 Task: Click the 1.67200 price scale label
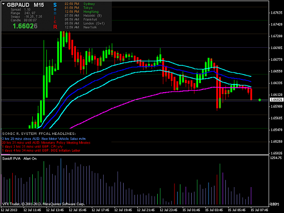click(x=276, y=36)
